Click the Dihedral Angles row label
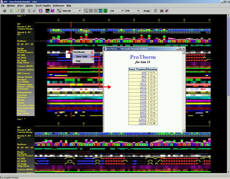 click(x=25, y=85)
